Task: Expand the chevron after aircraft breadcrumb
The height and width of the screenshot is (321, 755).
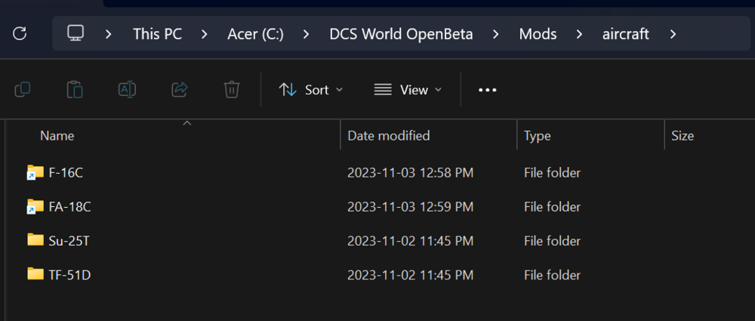Action: [673, 34]
